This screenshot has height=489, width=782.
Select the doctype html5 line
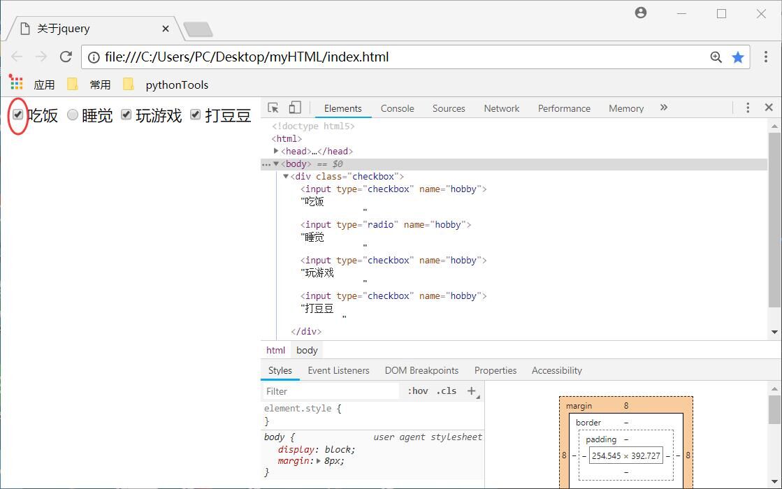(x=313, y=126)
